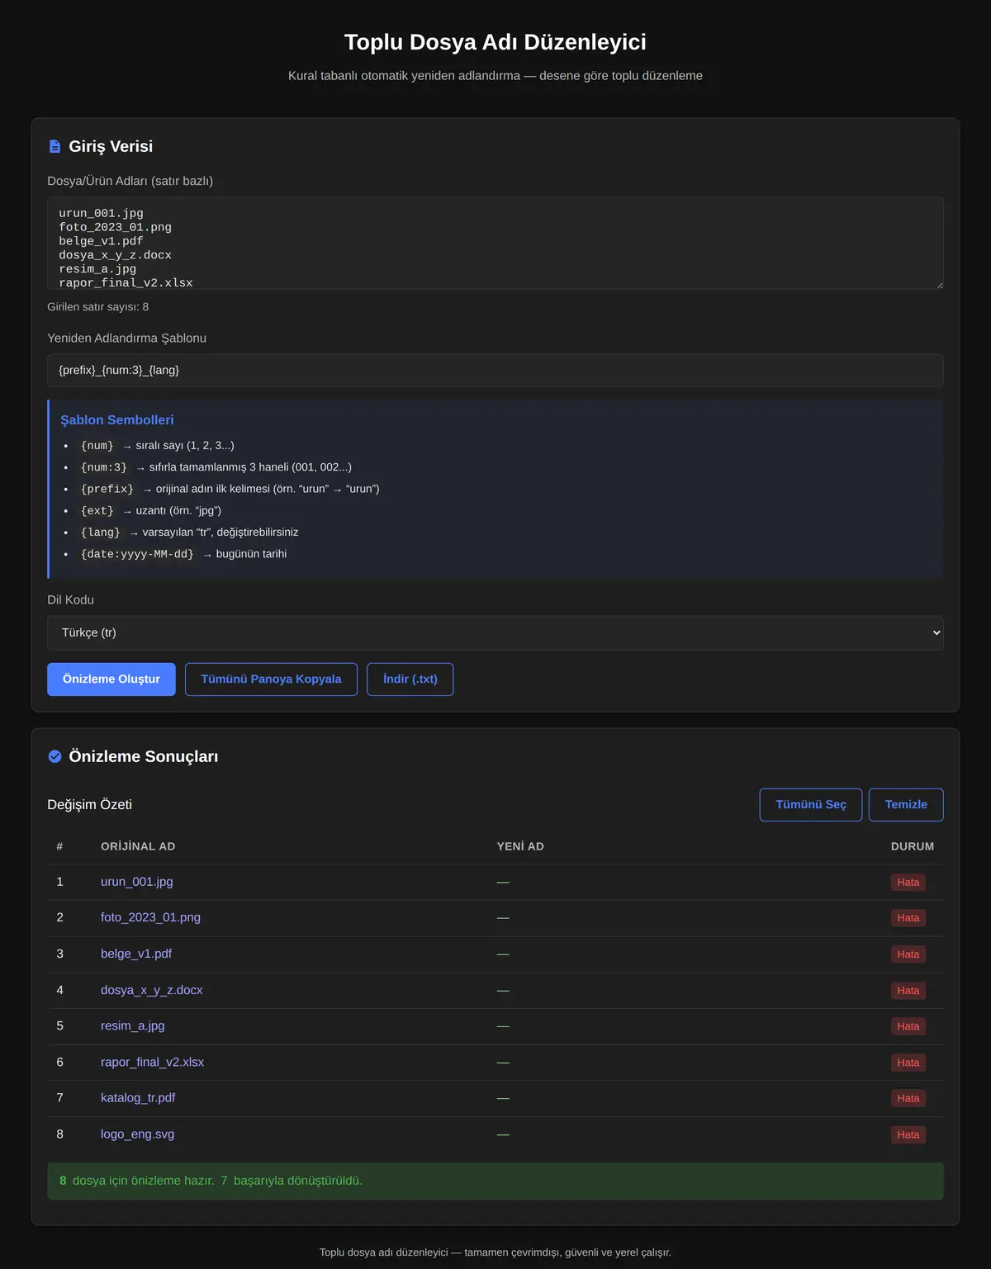This screenshot has height=1269, width=991.
Task: Select katalog_tr.pdf table entry
Action: [x=138, y=1097]
